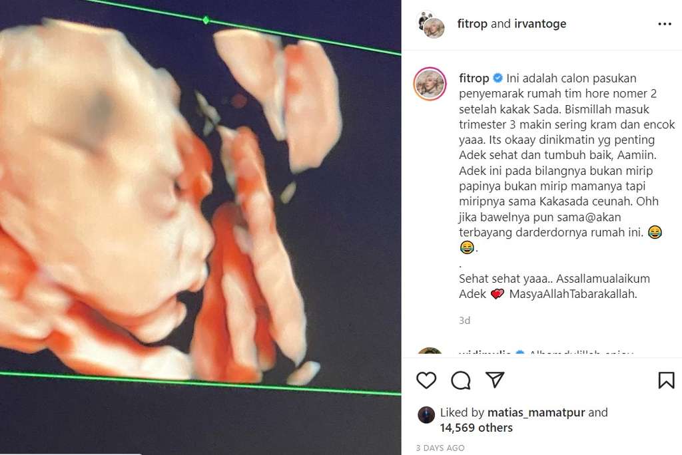682x455 pixels.
Task: Click the partially visible commenter avatar below caption
Action: 430,352
